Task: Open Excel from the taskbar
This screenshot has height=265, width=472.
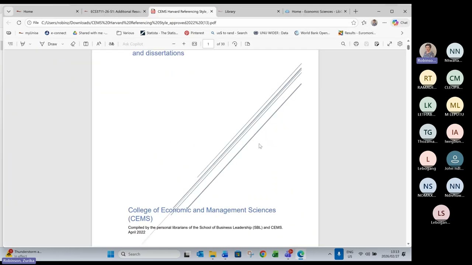Action: click(x=275, y=254)
